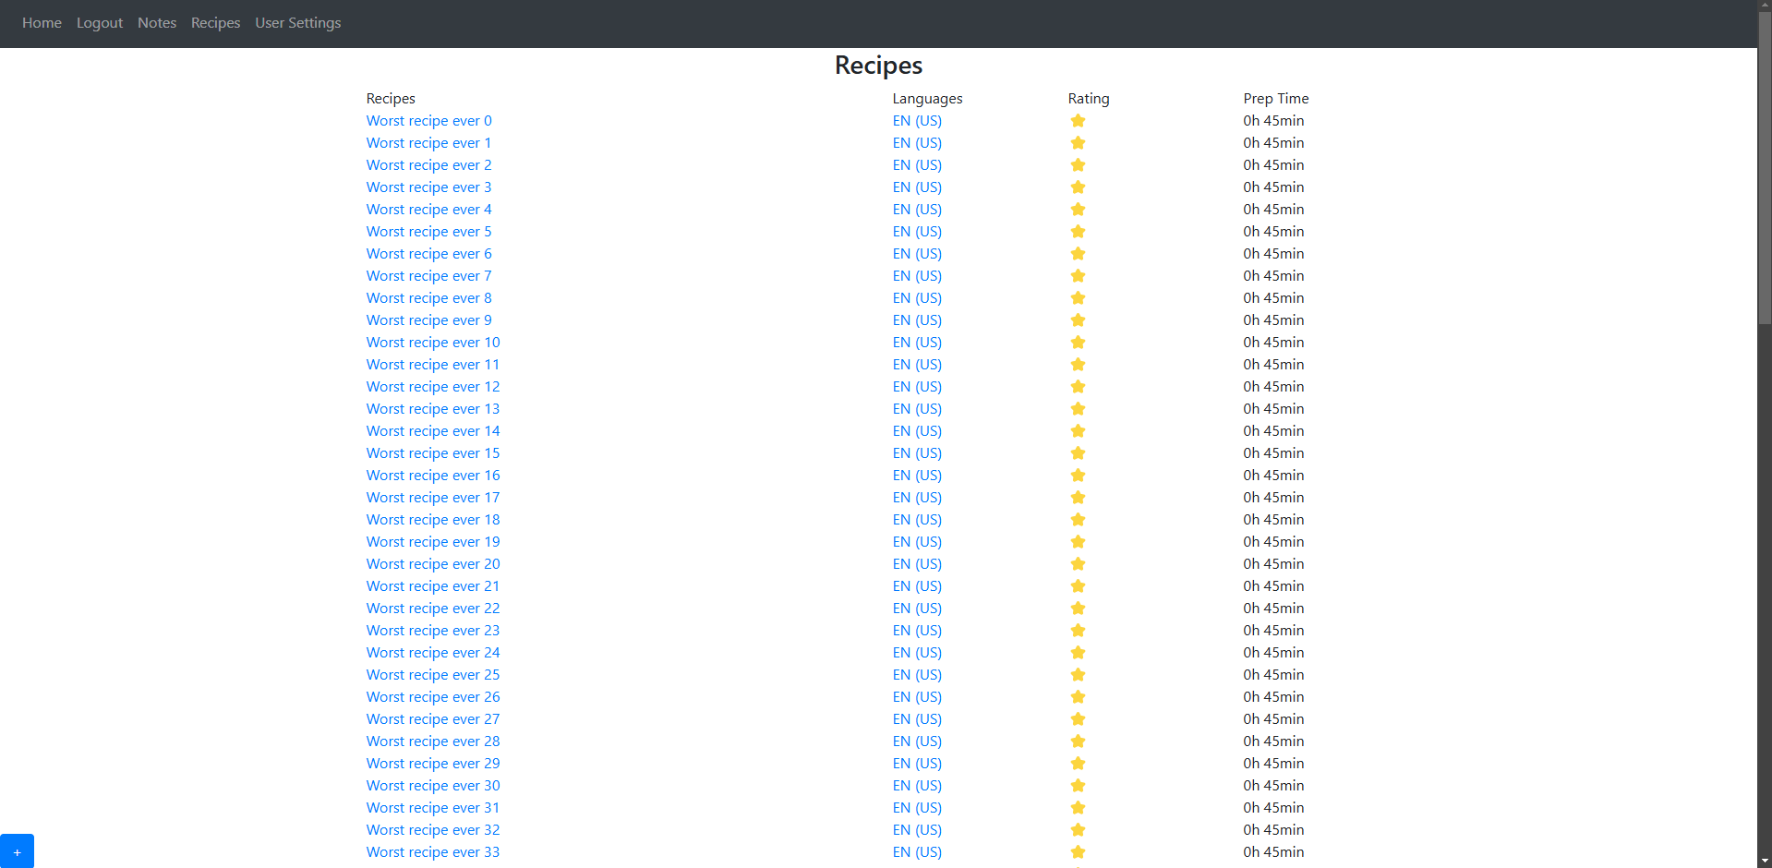Open the Worst recipe ever 30 link

click(x=432, y=786)
